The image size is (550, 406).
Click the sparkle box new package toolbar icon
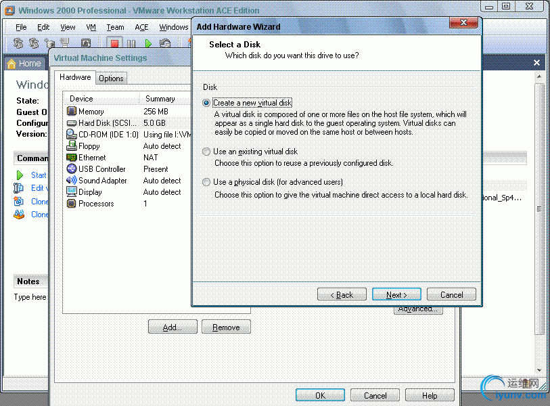(x=49, y=43)
